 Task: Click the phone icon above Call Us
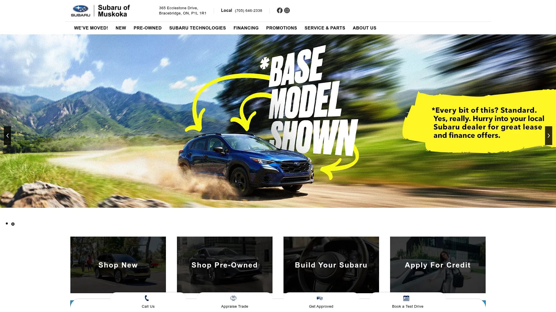pyautogui.click(x=147, y=298)
